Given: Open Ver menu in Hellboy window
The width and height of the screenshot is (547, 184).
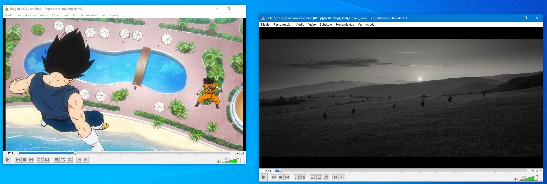Looking at the screenshot, I should (x=360, y=25).
